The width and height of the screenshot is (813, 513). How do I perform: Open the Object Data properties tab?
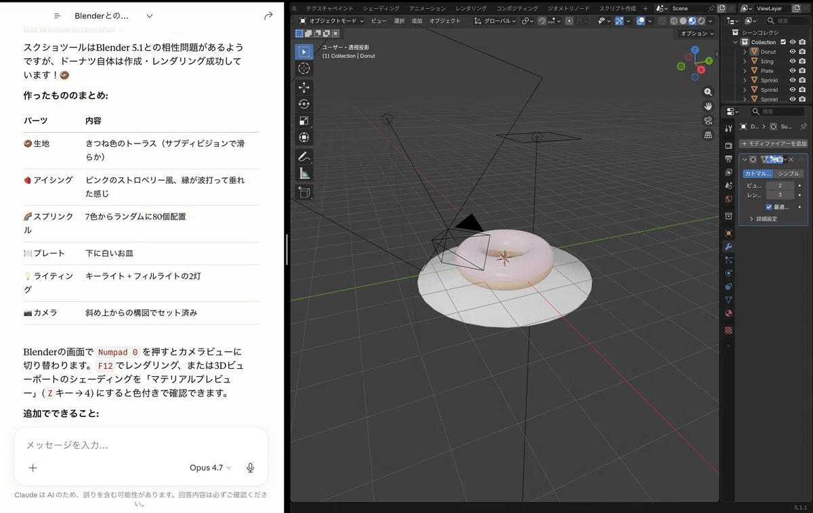[x=729, y=300]
